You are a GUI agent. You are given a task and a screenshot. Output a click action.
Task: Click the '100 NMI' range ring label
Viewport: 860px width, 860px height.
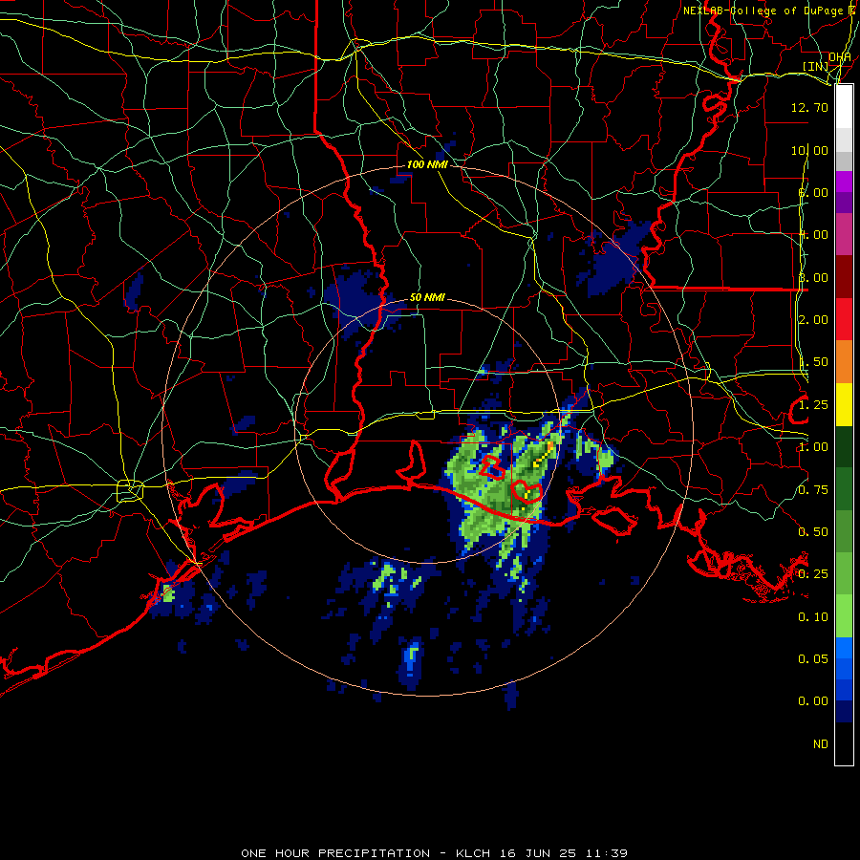(x=427, y=164)
